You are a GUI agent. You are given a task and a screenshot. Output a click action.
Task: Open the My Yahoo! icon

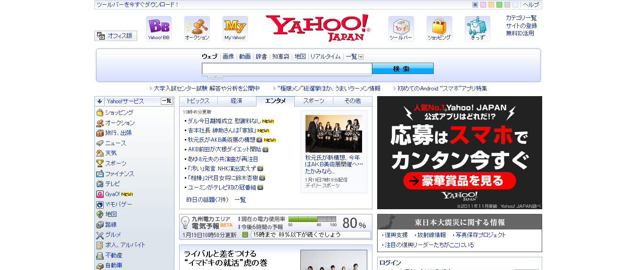pyautogui.click(x=235, y=29)
